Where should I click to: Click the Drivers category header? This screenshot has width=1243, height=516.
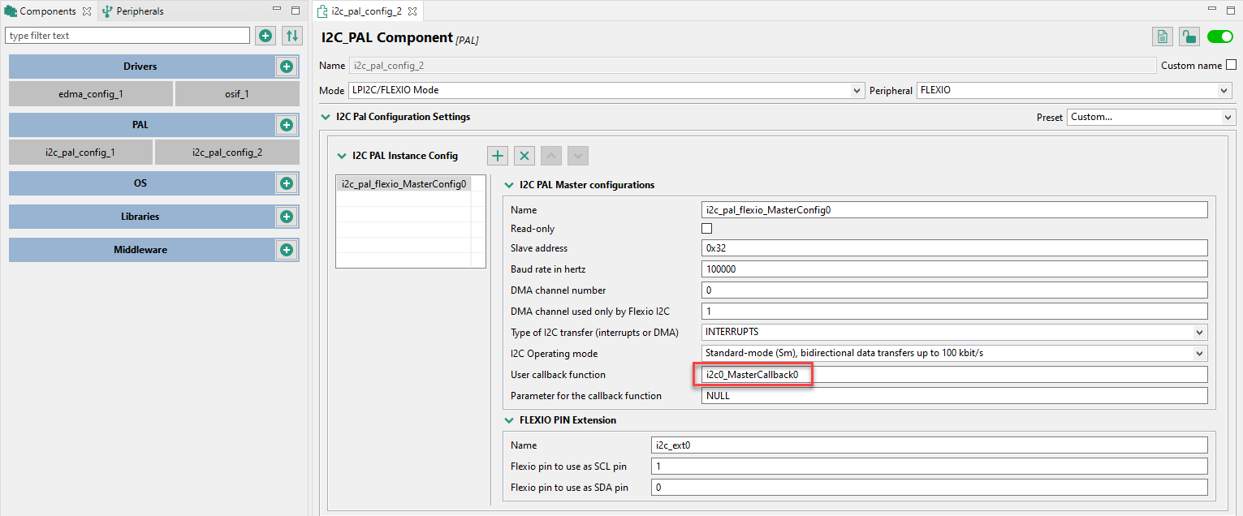(x=140, y=67)
